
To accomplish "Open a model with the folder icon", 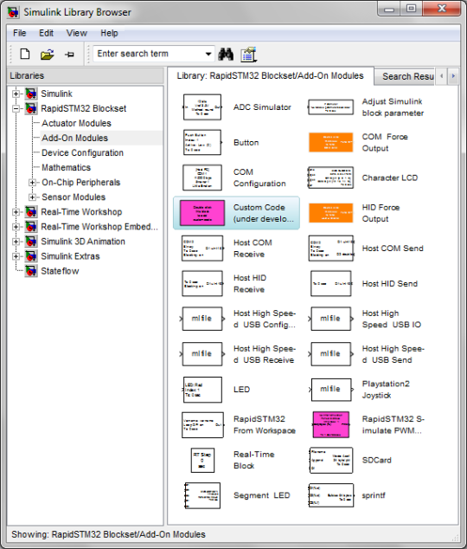I will coord(47,55).
